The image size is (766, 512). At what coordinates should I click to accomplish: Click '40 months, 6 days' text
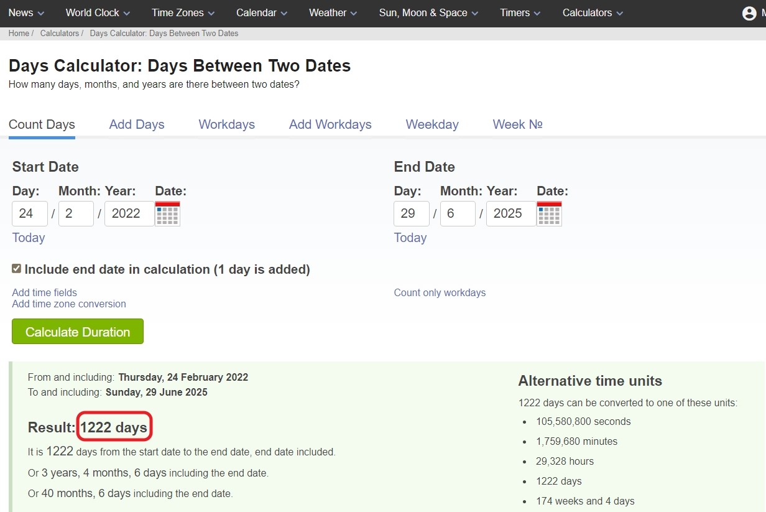[86, 493]
